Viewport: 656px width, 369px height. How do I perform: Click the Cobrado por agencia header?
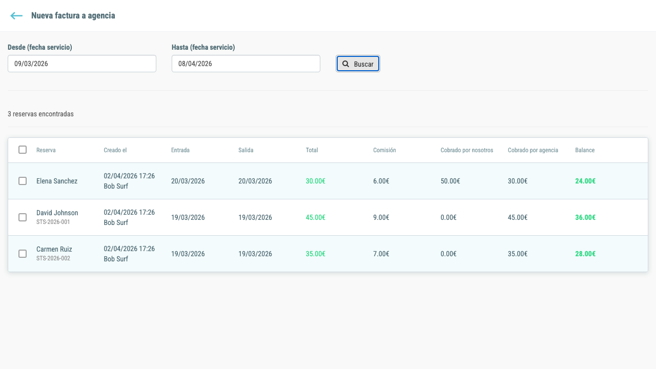point(533,150)
